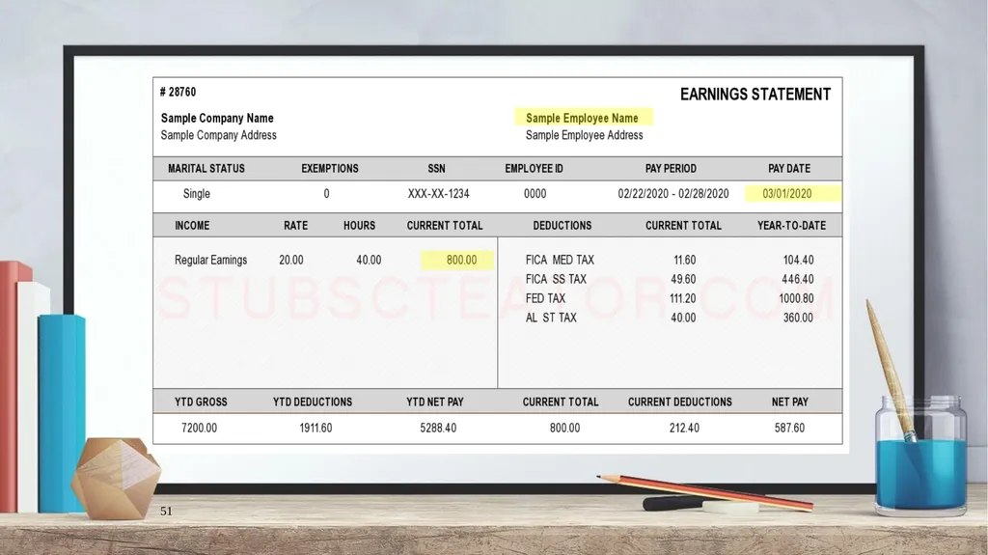Select the highlighted Sample Employee Name
Image resolution: width=988 pixels, height=555 pixels.
tap(582, 118)
